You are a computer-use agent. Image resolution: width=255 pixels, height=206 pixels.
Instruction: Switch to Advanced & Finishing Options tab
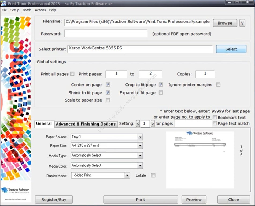coord(86,124)
